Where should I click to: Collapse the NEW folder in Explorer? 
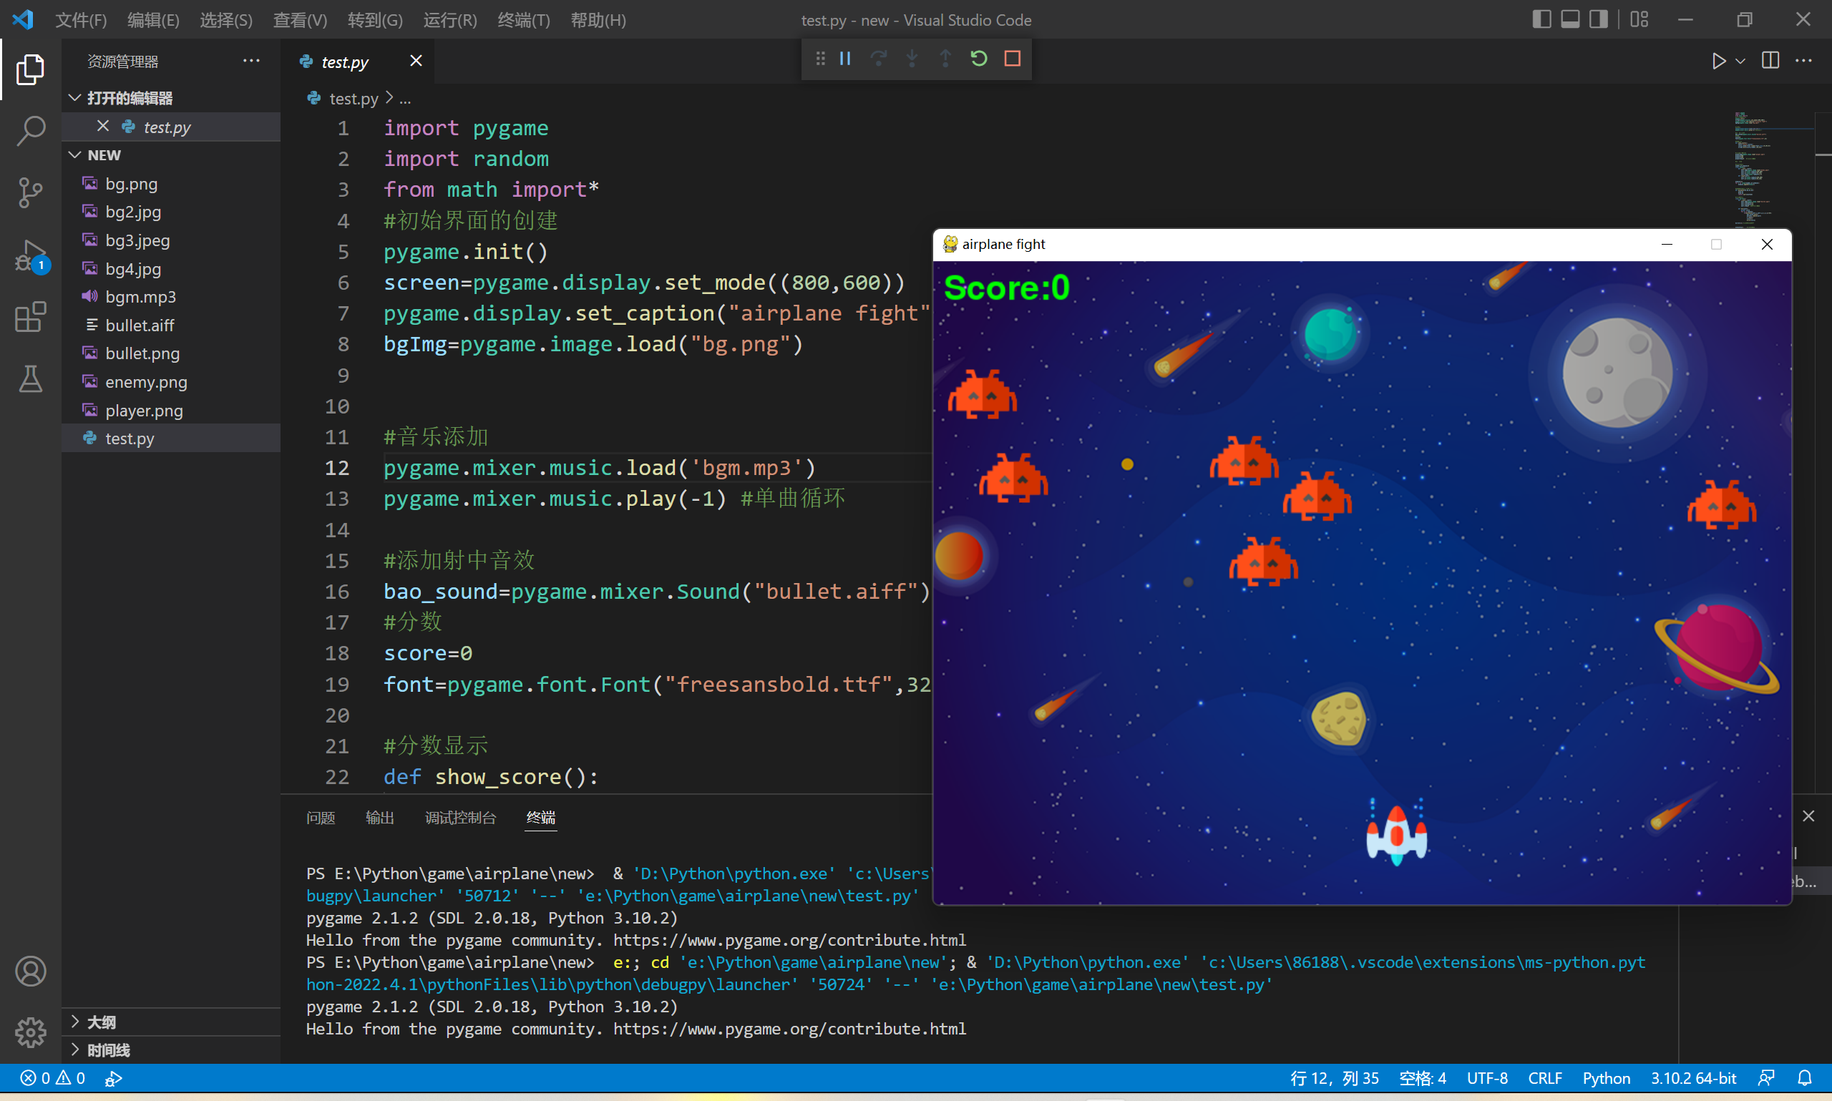pos(74,155)
